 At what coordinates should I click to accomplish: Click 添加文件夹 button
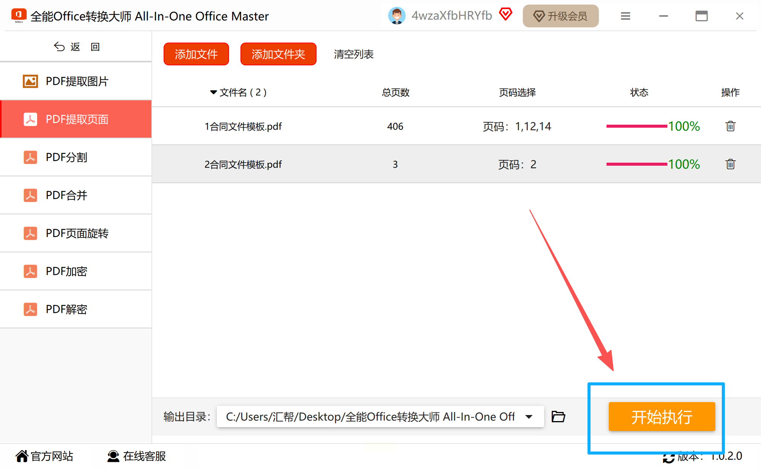point(278,54)
